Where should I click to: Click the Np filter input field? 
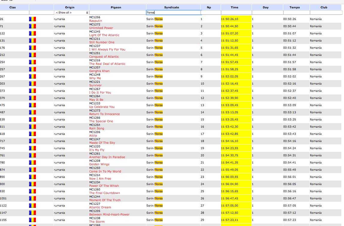coord(210,13)
